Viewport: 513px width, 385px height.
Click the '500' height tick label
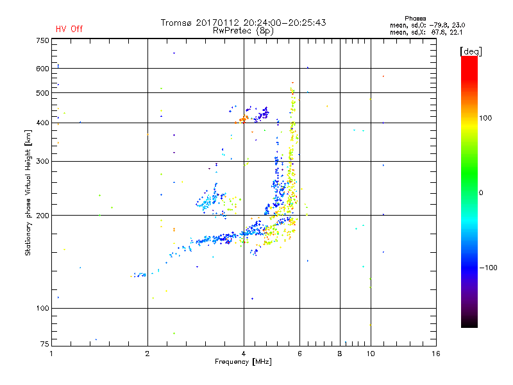tap(42, 93)
